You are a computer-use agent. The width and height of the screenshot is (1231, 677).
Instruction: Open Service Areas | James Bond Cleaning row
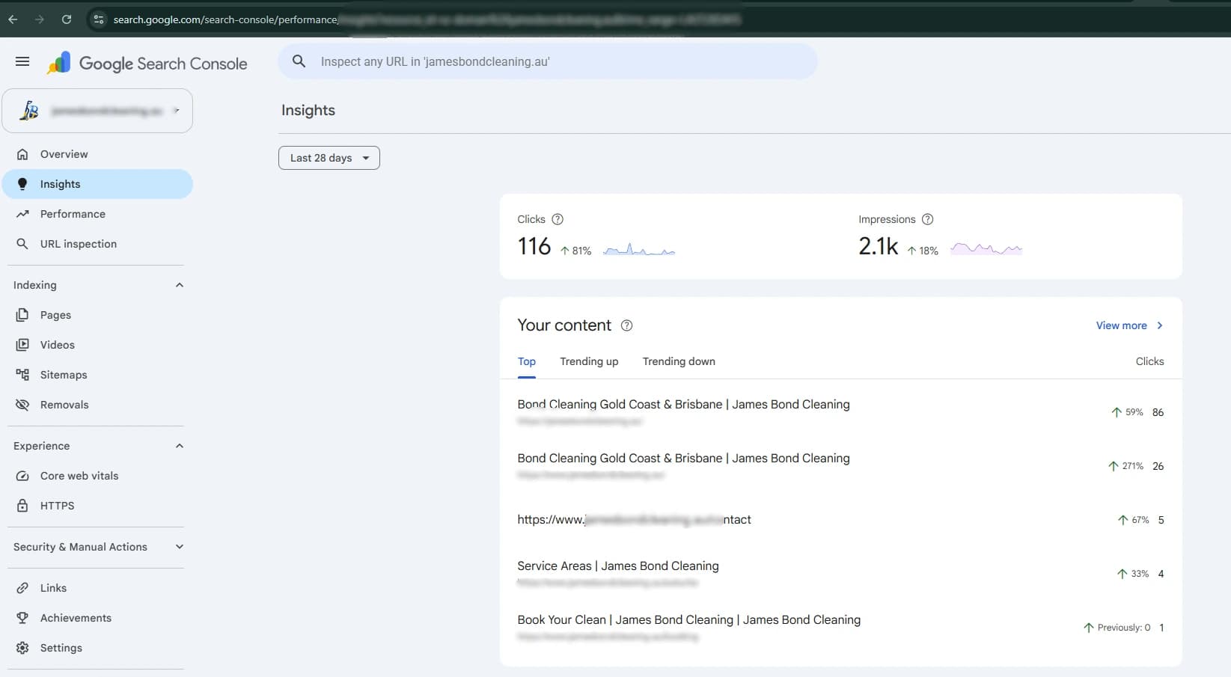[x=840, y=574]
